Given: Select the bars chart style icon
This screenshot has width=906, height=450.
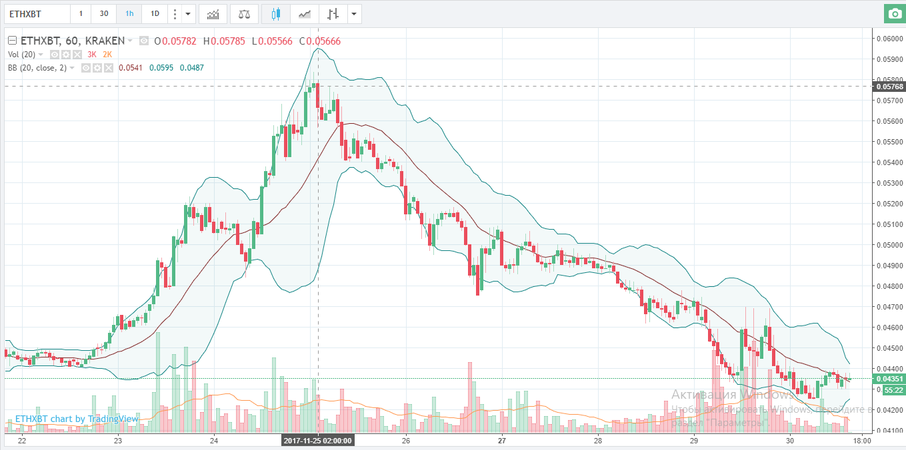Looking at the screenshot, I should pos(333,13).
